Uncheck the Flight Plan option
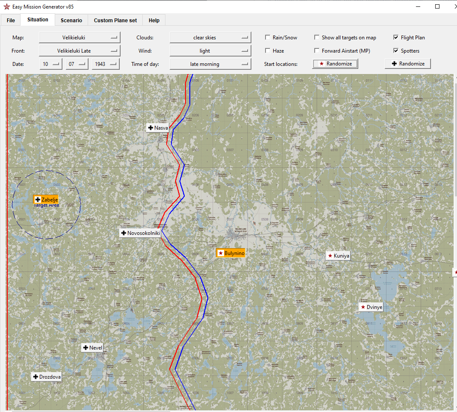 [396, 37]
